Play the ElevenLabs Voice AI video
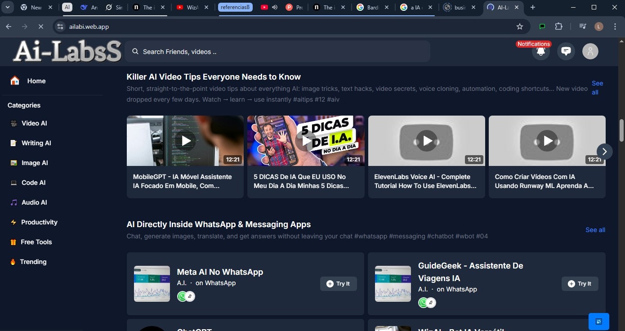The width and height of the screenshot is (625, 331). coord(427,141)
